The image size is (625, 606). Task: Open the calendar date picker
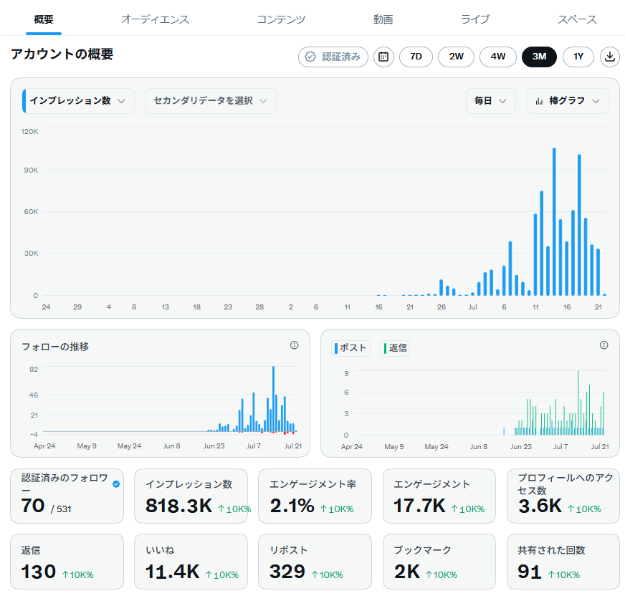tap(383, 57)
